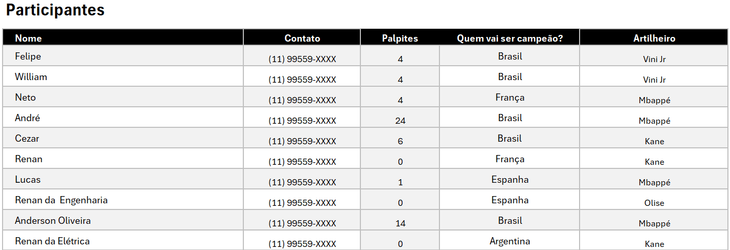Image resolution: width=730 pixels, height=250 pixels.
Task: Click the Argentina champion cell
Action: (510, 241)
